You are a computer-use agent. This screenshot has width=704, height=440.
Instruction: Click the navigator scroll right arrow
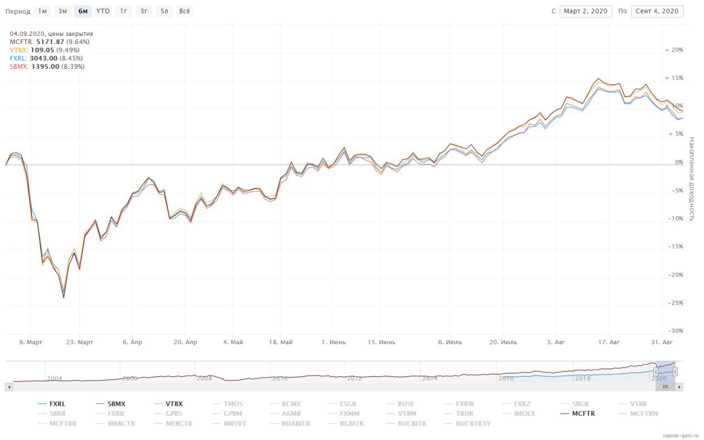[680, 387]
